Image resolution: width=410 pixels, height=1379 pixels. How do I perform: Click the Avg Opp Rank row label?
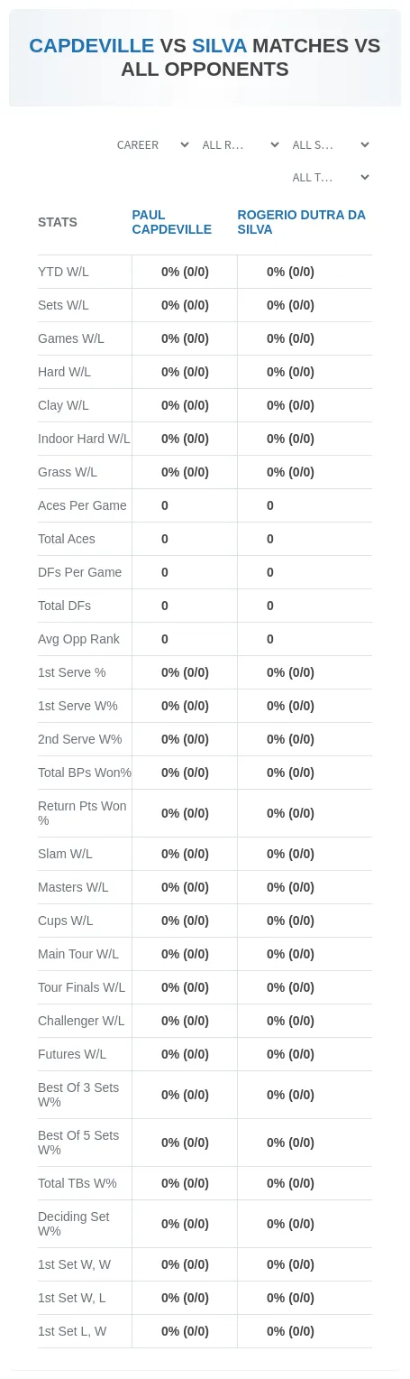78,639
